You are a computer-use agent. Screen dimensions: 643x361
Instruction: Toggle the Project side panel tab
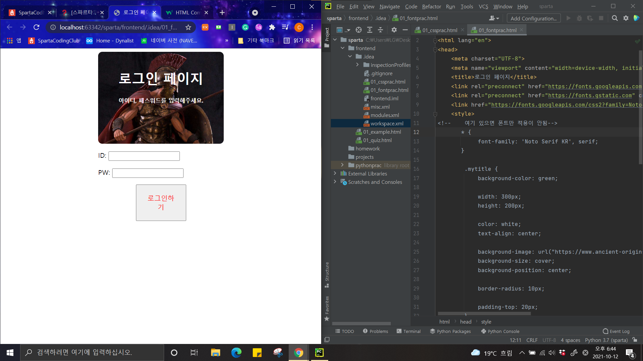click(x=327, y=37)
